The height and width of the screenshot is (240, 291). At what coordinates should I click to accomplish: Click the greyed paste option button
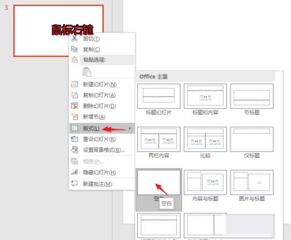pos(87,72)
